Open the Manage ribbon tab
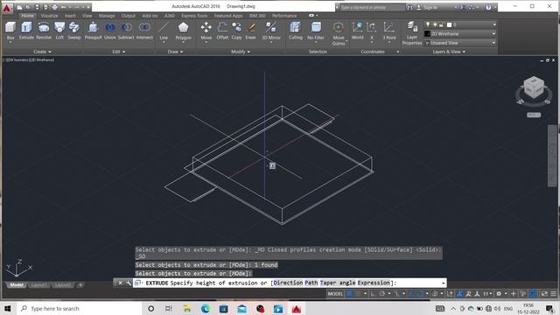This screenshot has height=315, width=560. 107,16
